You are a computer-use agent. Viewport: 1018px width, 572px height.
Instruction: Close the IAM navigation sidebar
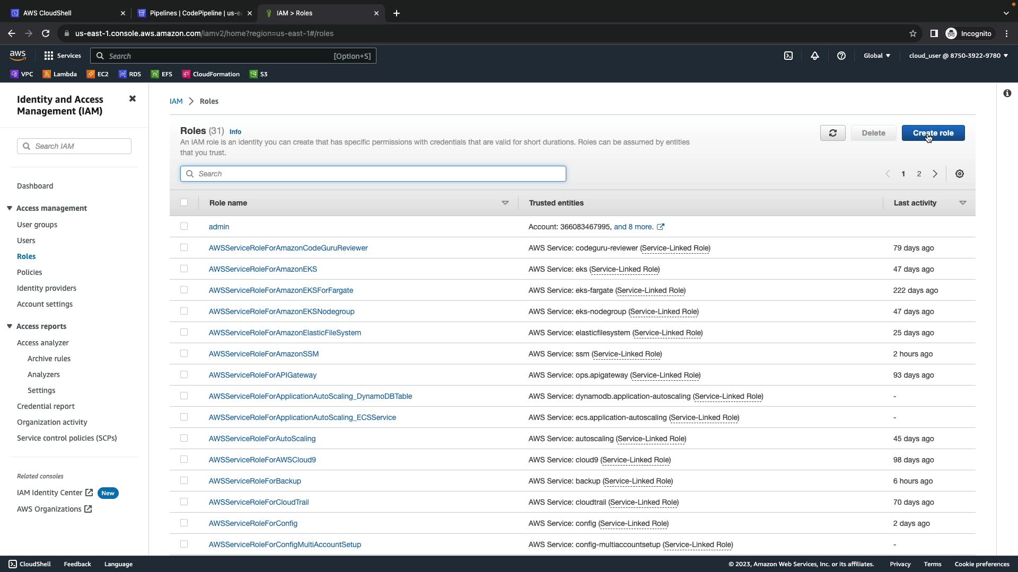tap(133, 99)
